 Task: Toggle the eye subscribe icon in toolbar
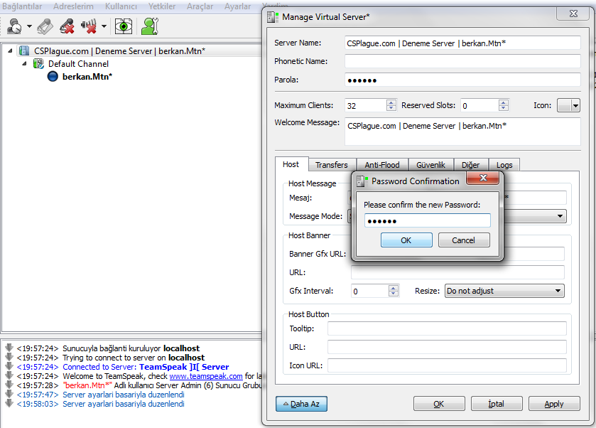(x=124, y=26)
